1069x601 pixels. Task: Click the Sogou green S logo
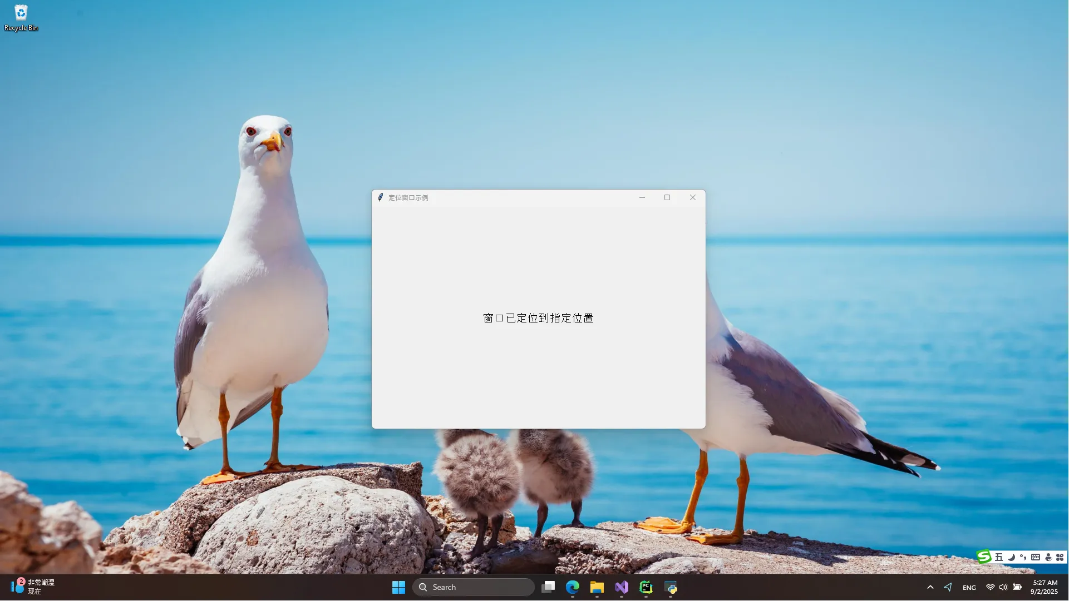[x=984, y=557]
